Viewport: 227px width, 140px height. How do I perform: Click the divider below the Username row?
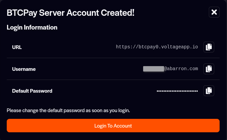pyautogui.click(x=113, y=80)
